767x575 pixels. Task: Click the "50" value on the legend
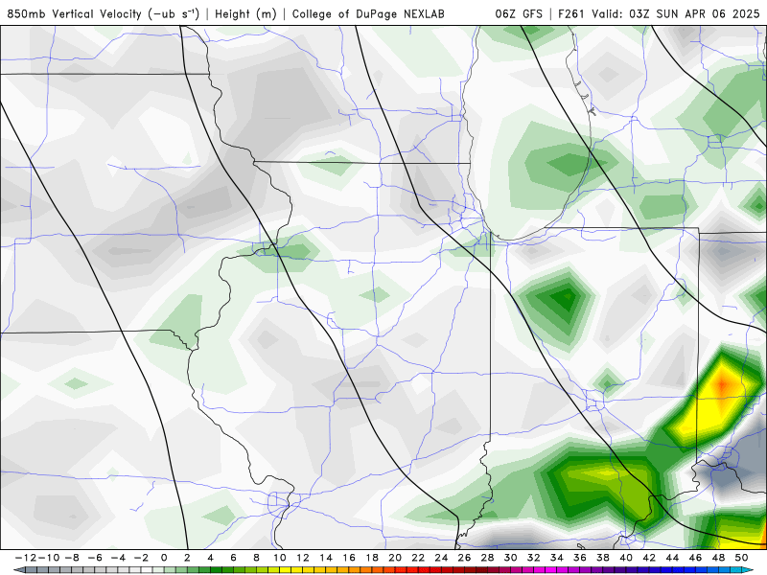pos(741,558)
